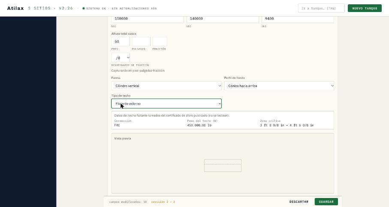Image resolution: width=389 pixels, height=207 pixels.
Task: Focus the 'Ir a tanque' search field
Action: tap(321, 8)
